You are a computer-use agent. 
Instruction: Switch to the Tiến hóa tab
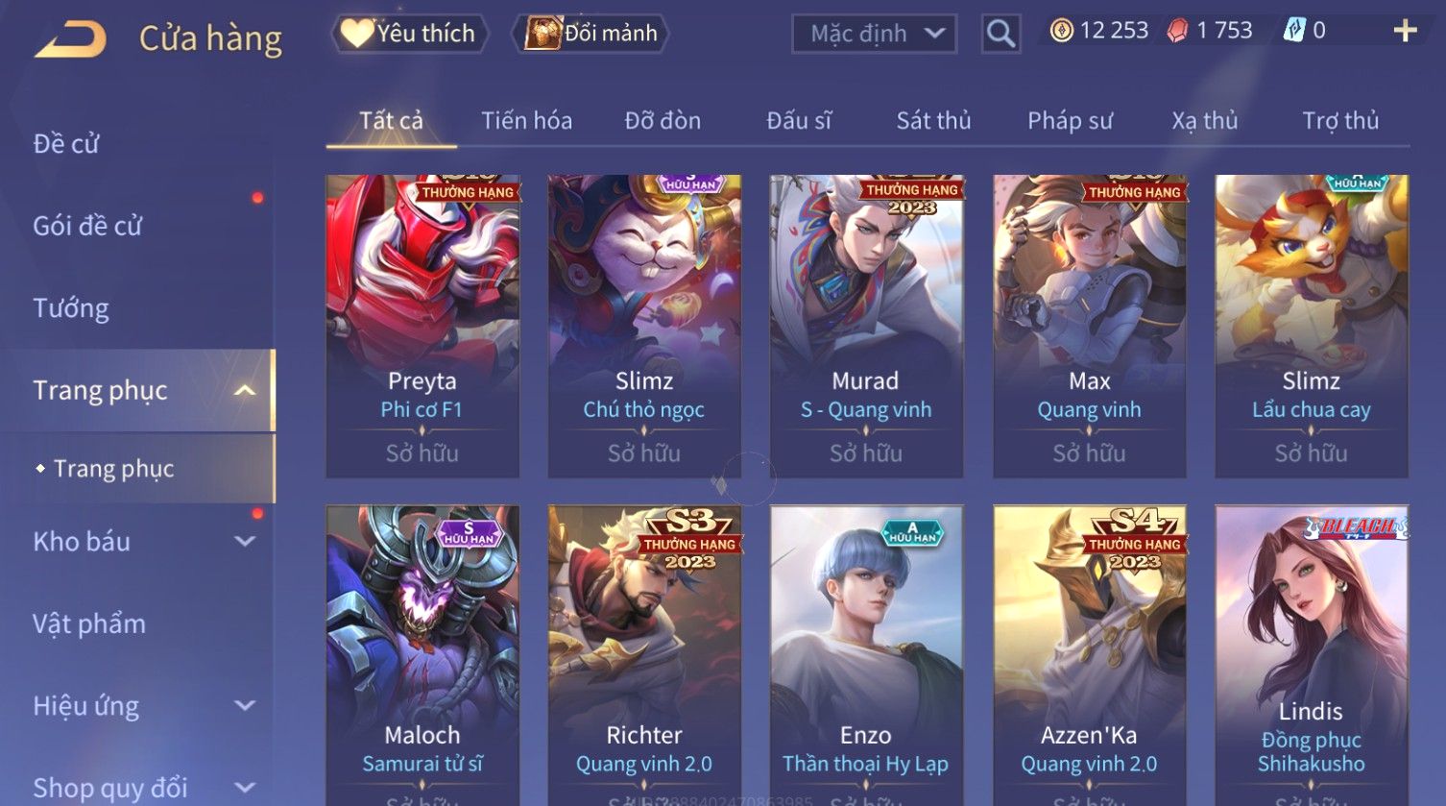click(x=526, y=121)
